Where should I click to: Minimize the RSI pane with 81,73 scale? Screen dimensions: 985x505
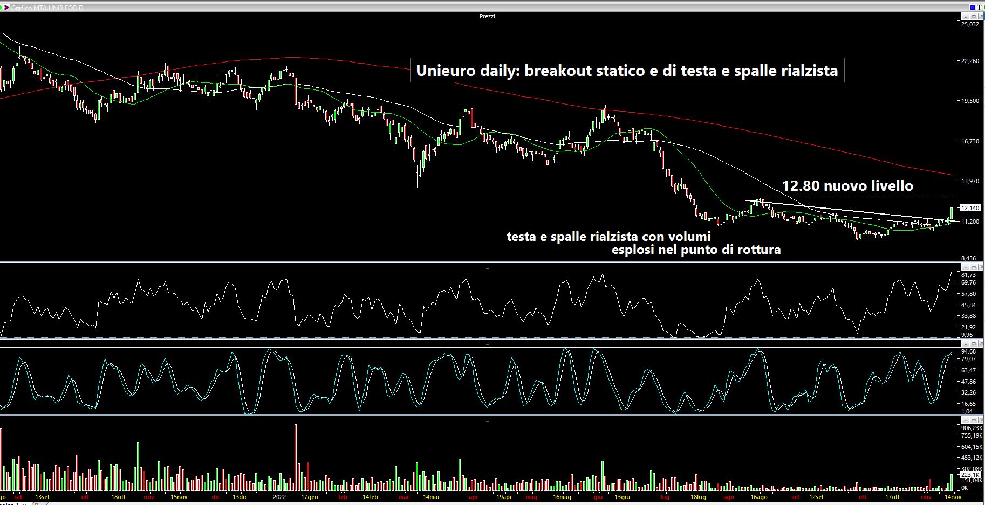tap(966, 267)
